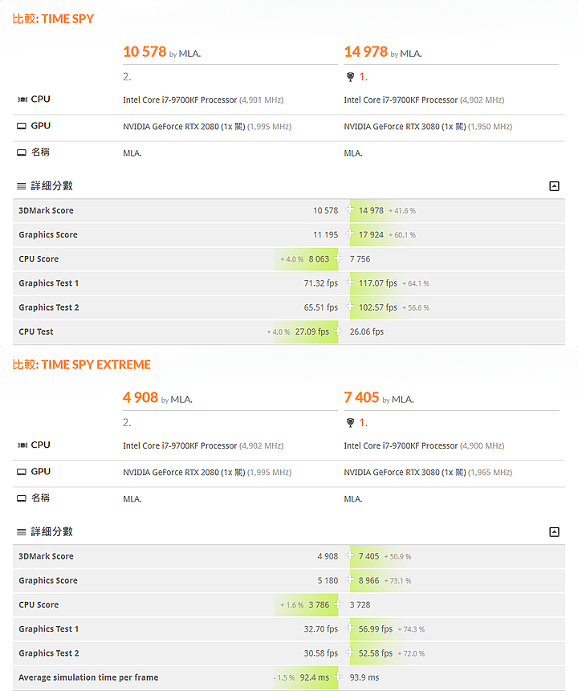The image size is (578, 691).
Task: Click the +56.6 % difference value
Action: click(x=416, y=308)
